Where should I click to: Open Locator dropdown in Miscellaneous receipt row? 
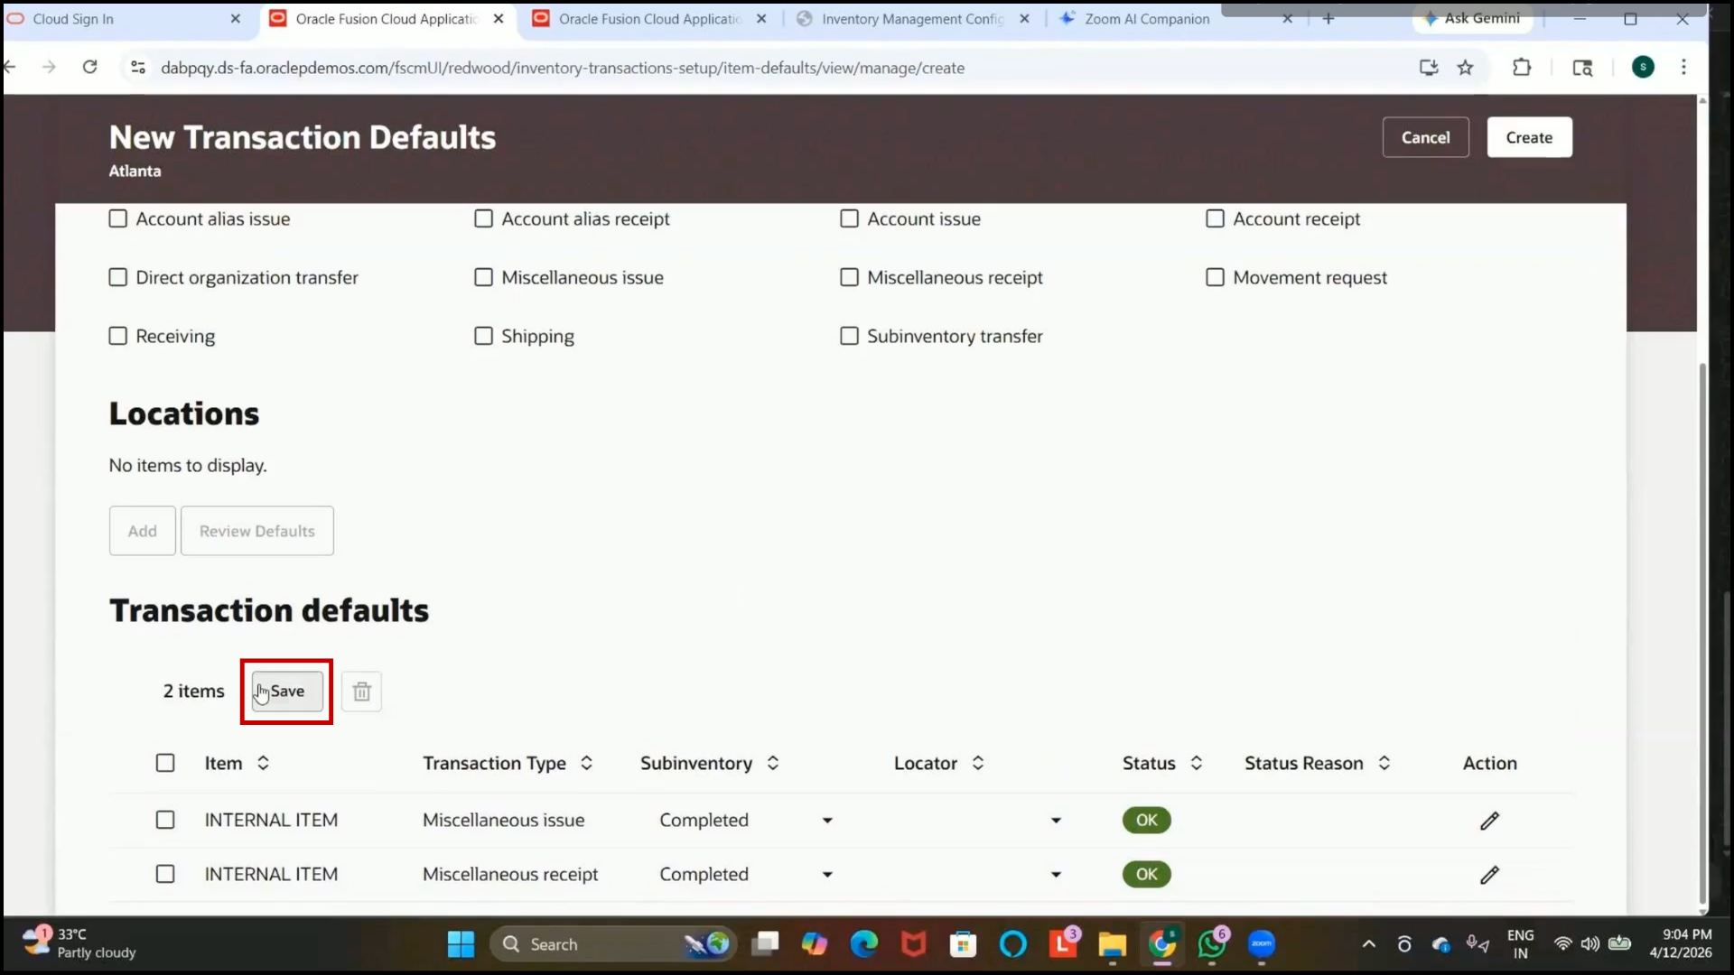point(1056,875)
